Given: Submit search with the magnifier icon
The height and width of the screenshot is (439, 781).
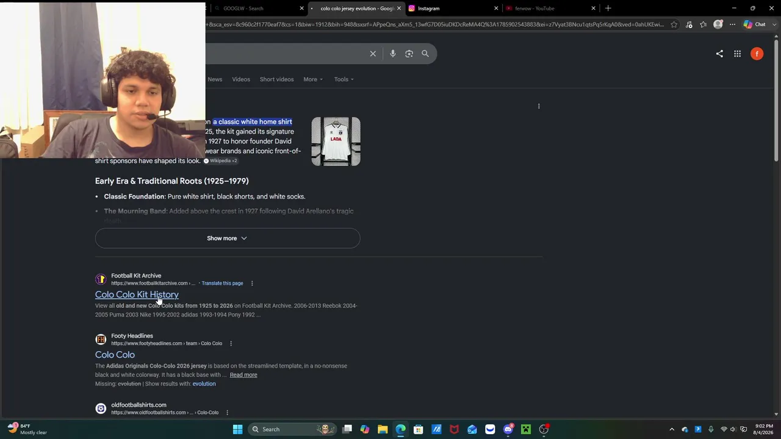Looking at the screenshot, I should click(425, 54).
